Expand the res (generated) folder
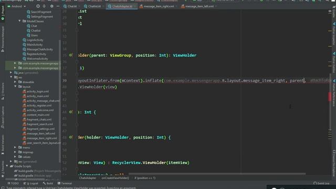336x189 pixels. coord(11,161)
